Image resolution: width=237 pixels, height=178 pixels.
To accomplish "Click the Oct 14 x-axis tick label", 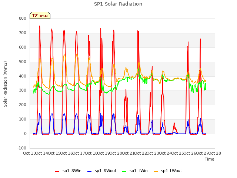I will point(42,153).
